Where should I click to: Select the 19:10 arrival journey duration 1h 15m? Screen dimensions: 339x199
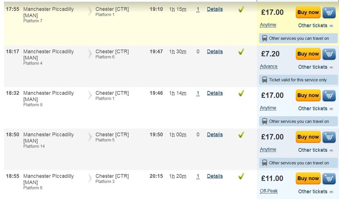tap(178, 10)
